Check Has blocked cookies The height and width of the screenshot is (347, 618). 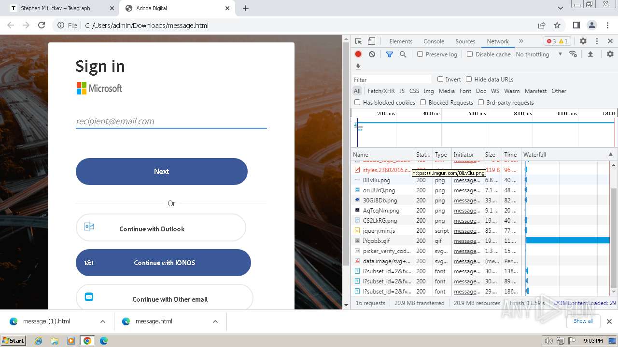[x=357, y=102]
